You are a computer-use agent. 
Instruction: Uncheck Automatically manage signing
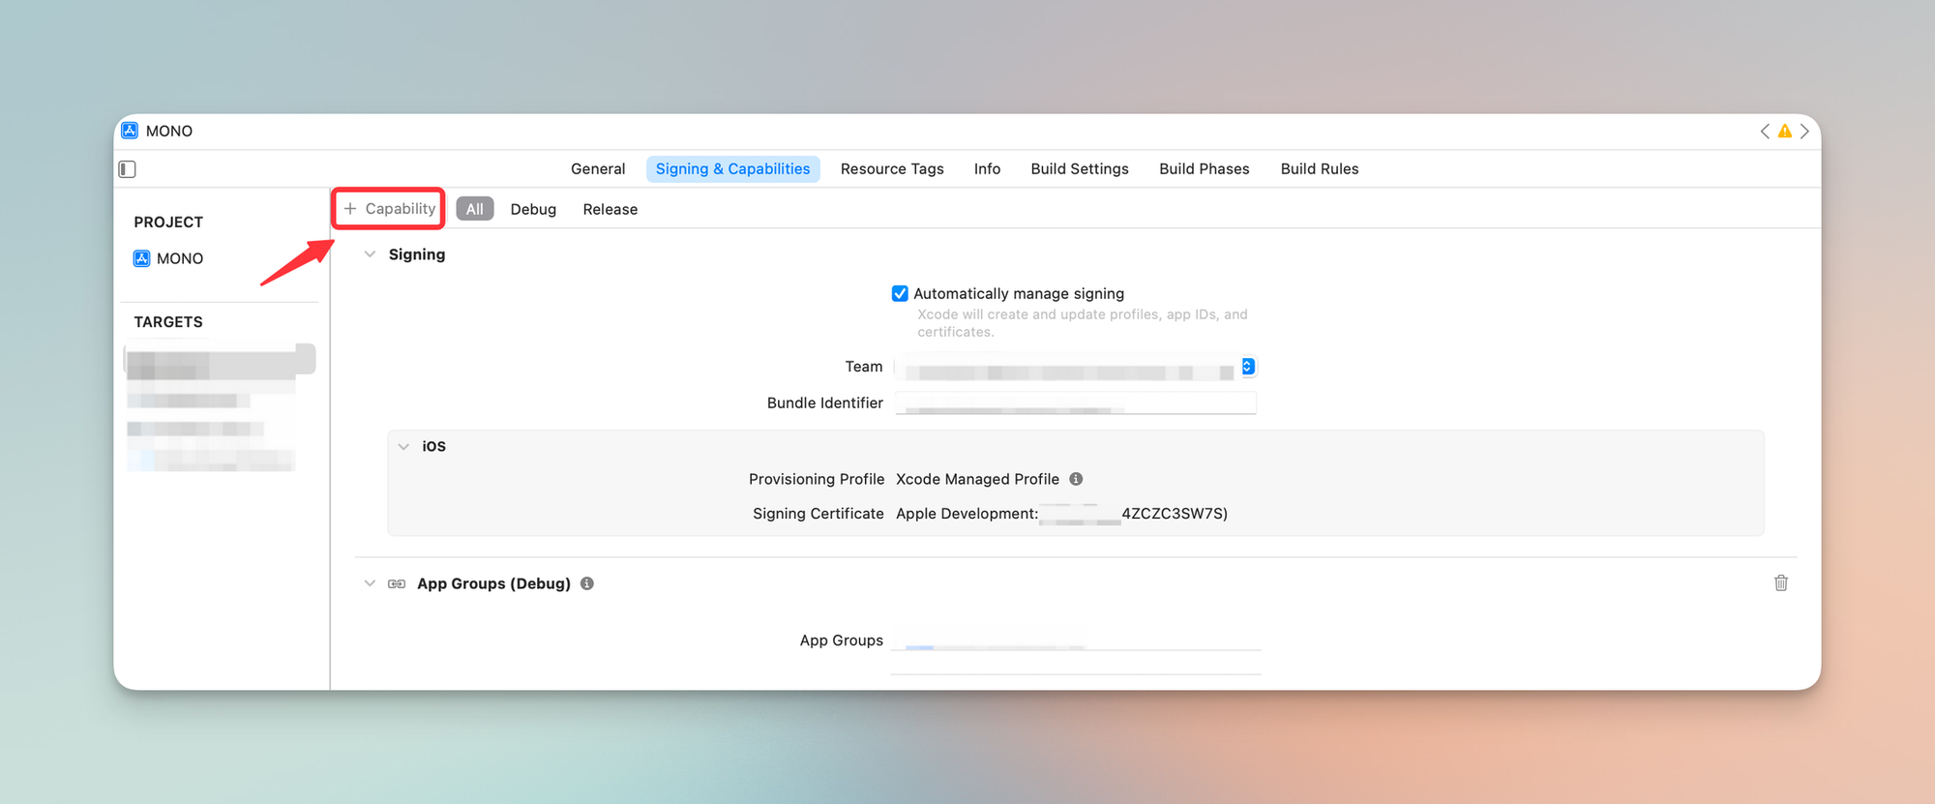coord(900,293)
